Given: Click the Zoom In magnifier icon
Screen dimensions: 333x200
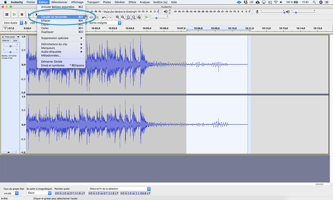Looking at the screenshot, I should [117, 18].
